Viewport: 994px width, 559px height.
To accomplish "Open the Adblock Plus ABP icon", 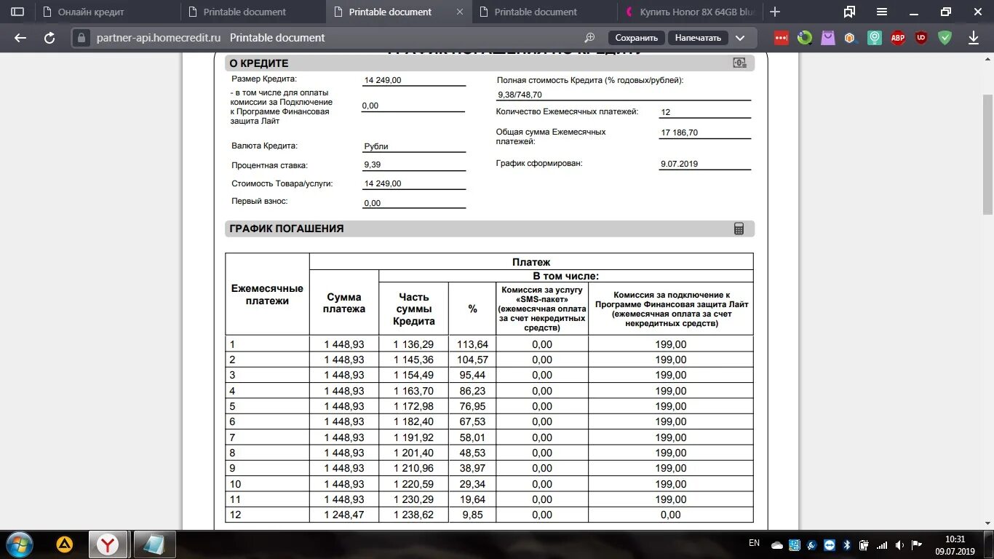I will (898, 38).
